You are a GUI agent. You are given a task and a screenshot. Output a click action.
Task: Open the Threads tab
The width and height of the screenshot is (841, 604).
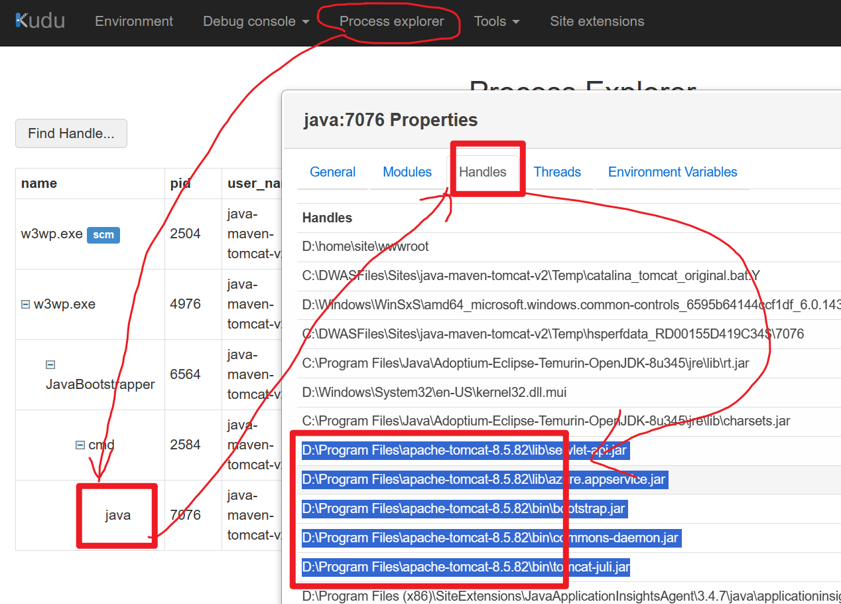point(557,172)
